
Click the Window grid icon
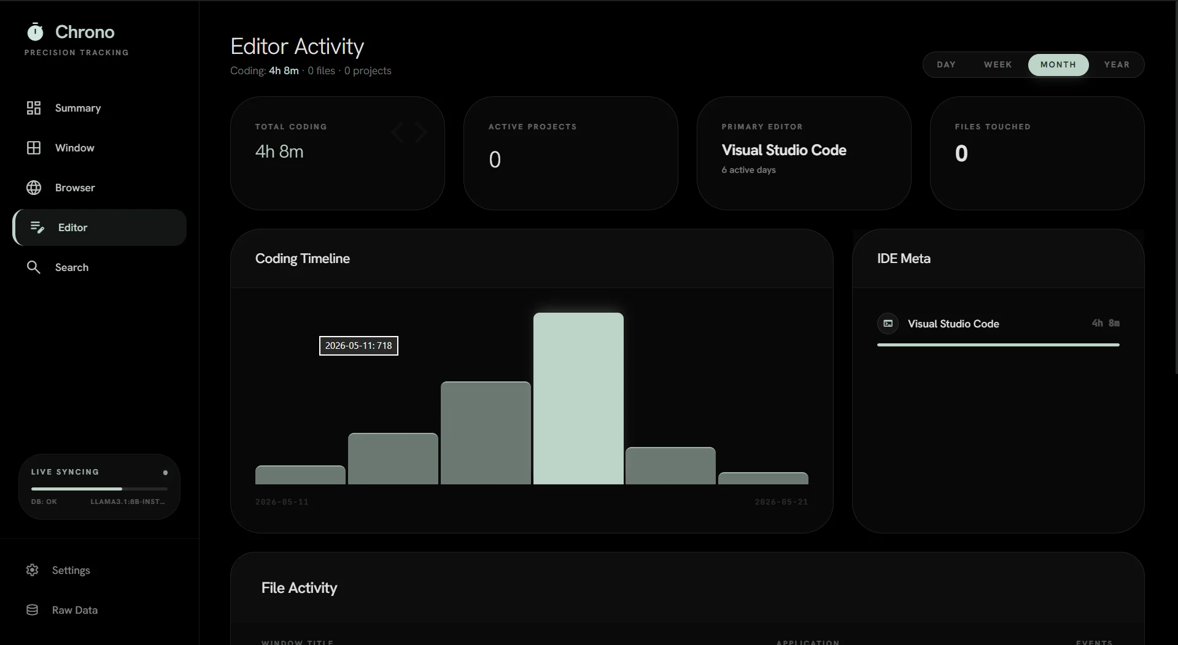[34, 148]
